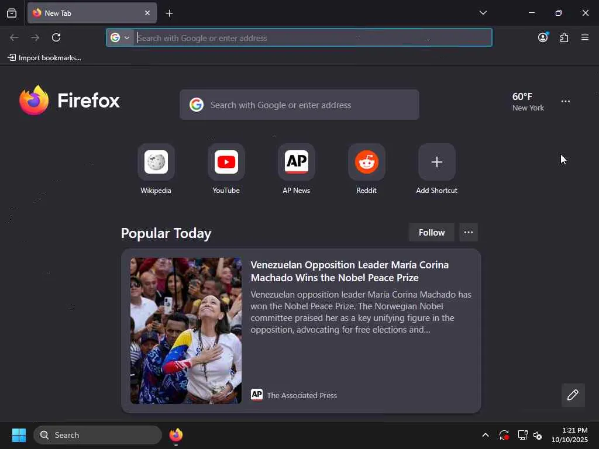Open the Machado Nobel Peace Prize headline
Image resolution: width=599 pixels, height=449 pixels.
click(x=350, y=271)
